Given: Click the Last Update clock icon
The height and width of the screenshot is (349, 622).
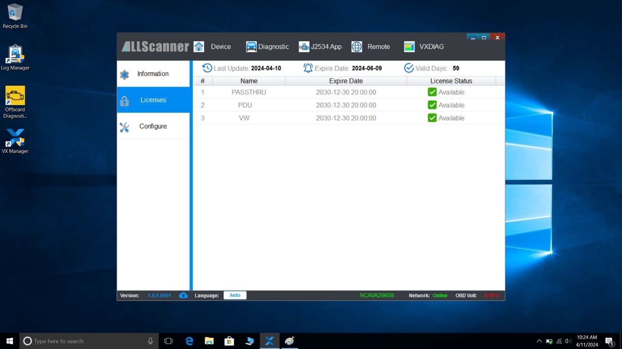Looking at the screenshot, I should [207, 68].
